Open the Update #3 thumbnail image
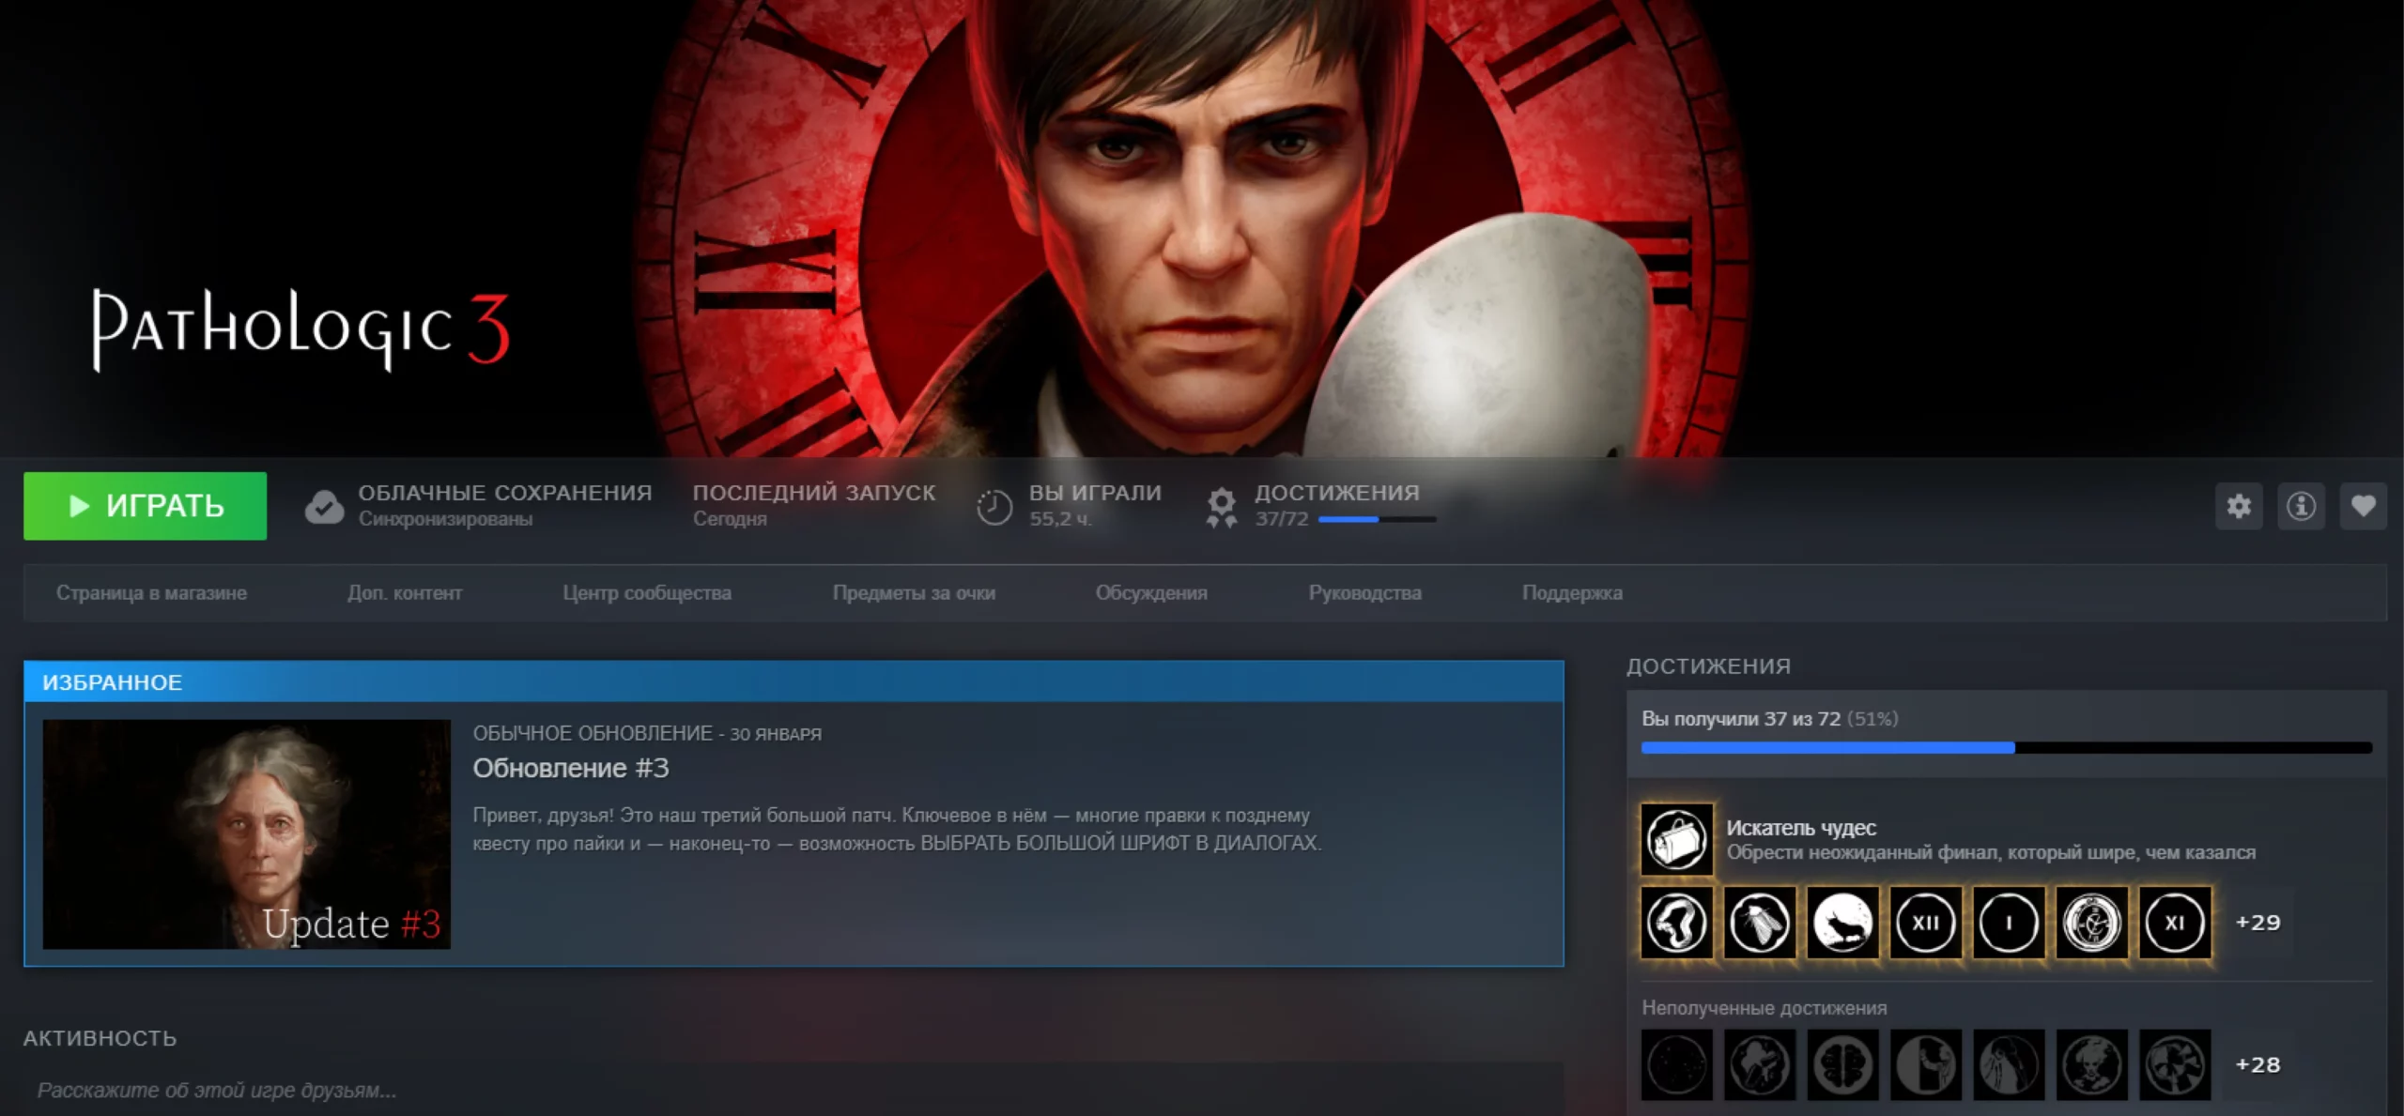2404x1116 pixels. [246, 833]
